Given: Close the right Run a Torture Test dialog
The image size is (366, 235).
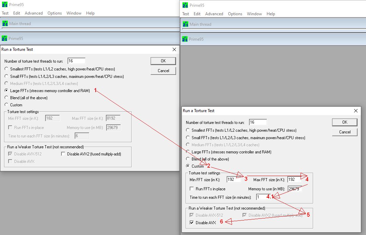Looking at the screenshot, I should [355, 111].
